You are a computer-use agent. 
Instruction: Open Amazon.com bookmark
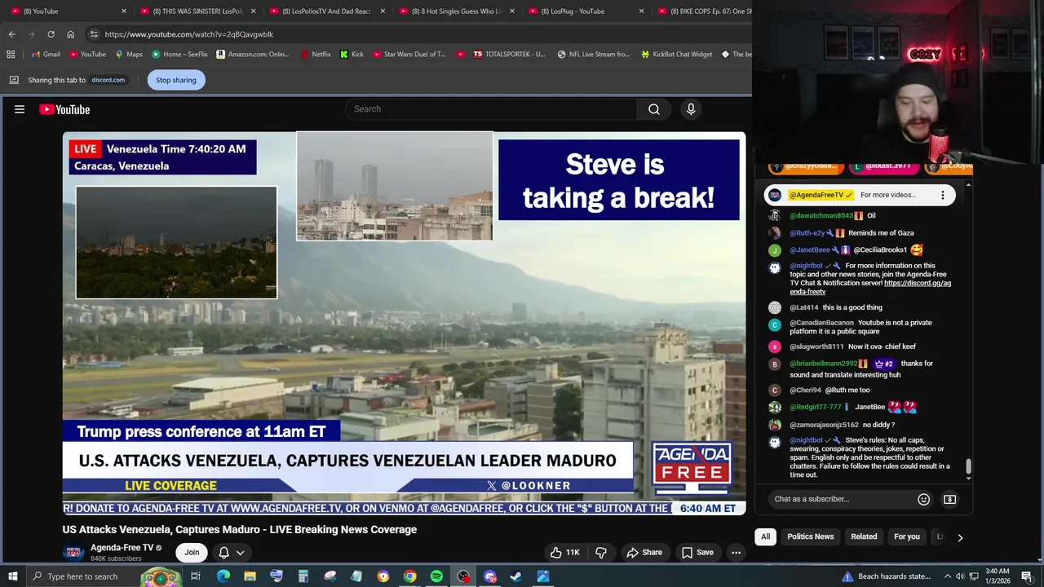[x=252, y=55]
